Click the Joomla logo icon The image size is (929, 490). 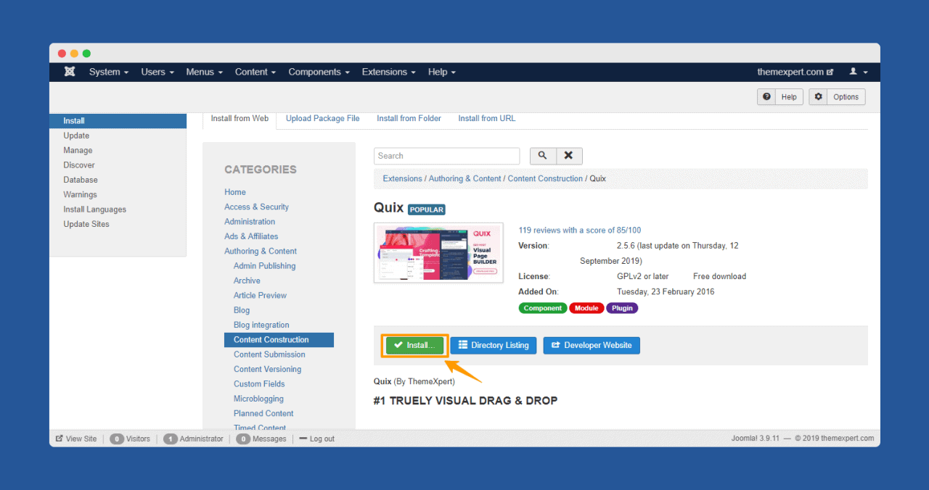tap(70, 72)
